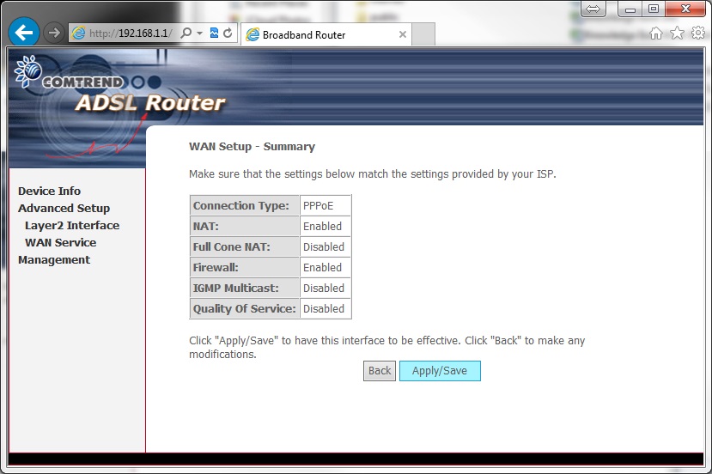Click the browser Back arrow button

coord(23,33)
